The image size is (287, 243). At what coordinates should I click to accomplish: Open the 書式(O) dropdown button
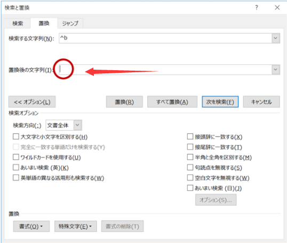pos(31,226)
